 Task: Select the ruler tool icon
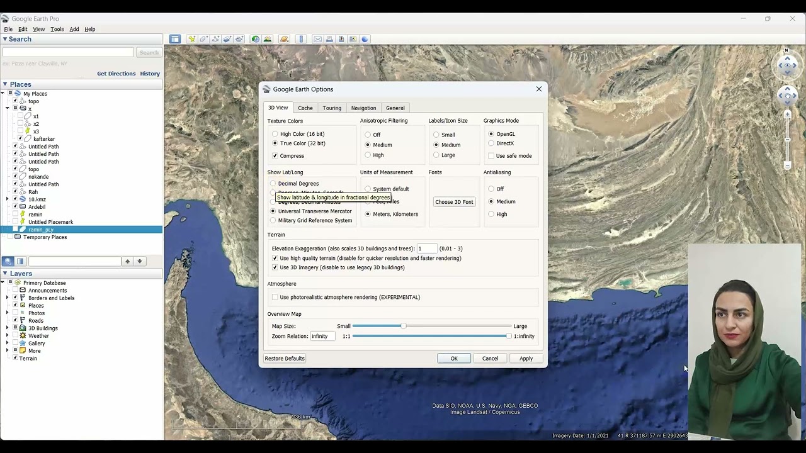tap(301, 39)
